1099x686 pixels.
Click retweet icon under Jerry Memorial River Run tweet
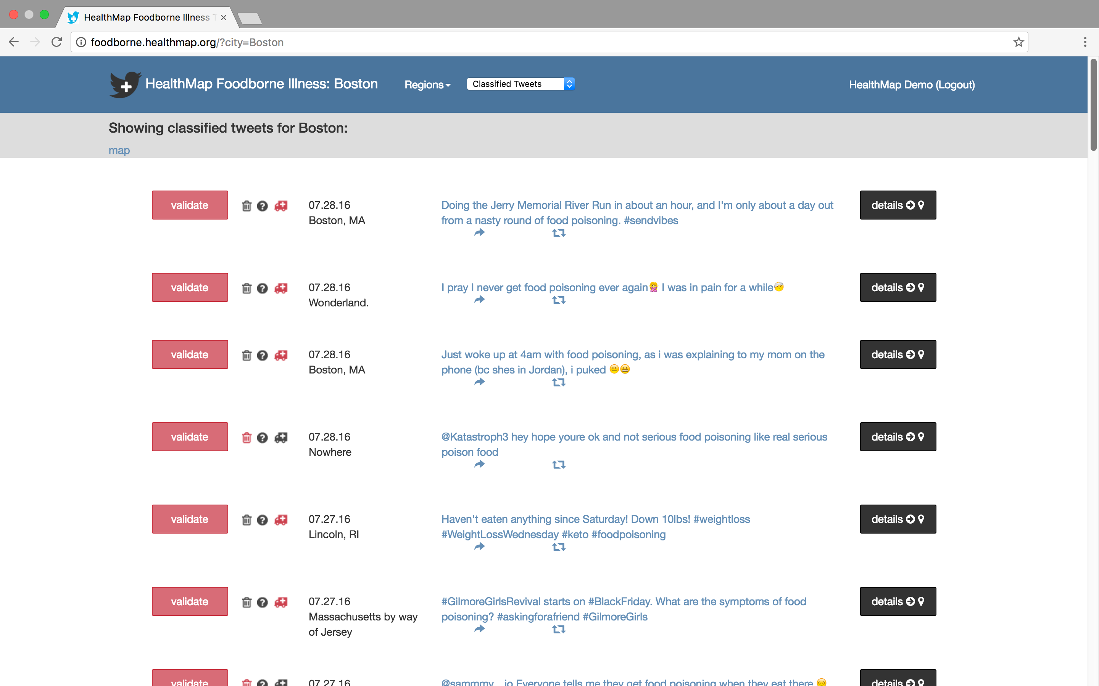point(559,233)
